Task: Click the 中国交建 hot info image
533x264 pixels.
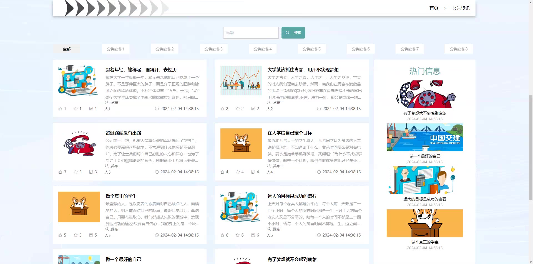Action: click(425, 137)
